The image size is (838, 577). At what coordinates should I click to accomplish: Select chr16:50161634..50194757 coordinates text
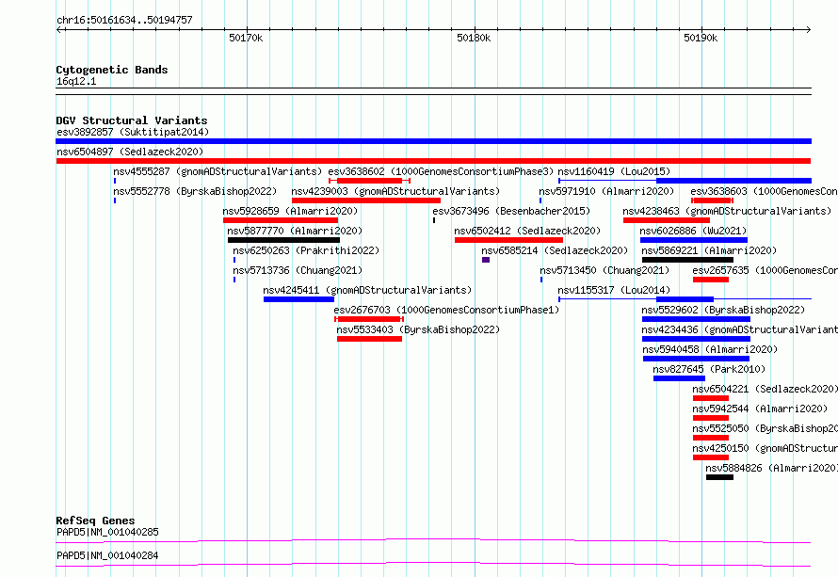pyautogui.click(x=124, y=20)
